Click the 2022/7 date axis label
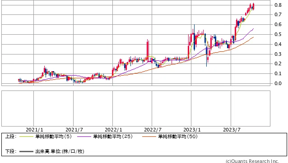The height and width of the screenshot is (163, 288). tap(153, 130)
